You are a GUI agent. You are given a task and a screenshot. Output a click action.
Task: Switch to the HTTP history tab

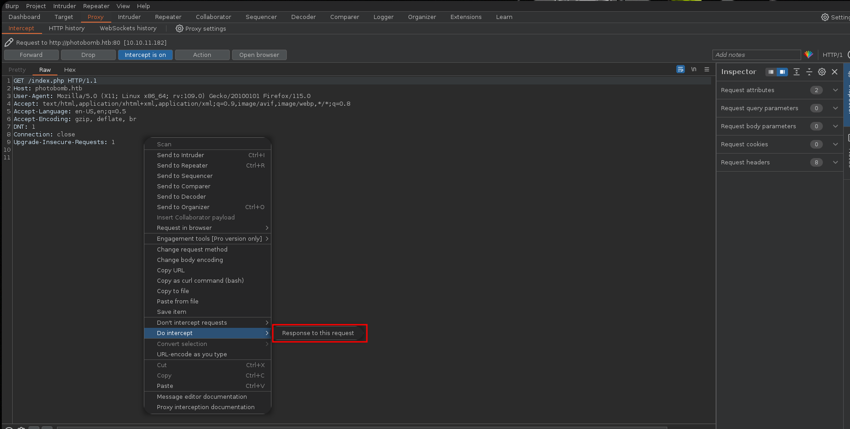click(x=66, y=28)
